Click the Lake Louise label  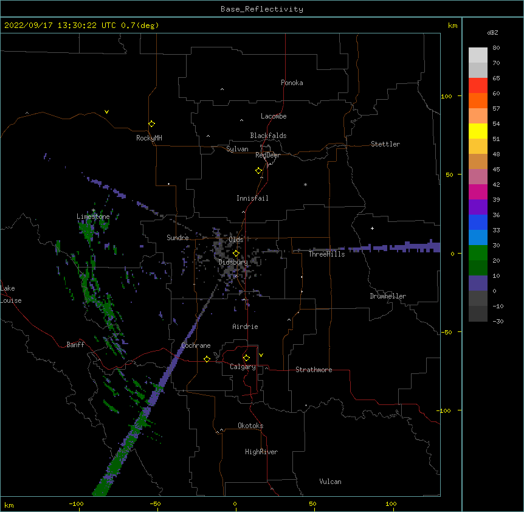pyautogui.click(x=10, y=294)
